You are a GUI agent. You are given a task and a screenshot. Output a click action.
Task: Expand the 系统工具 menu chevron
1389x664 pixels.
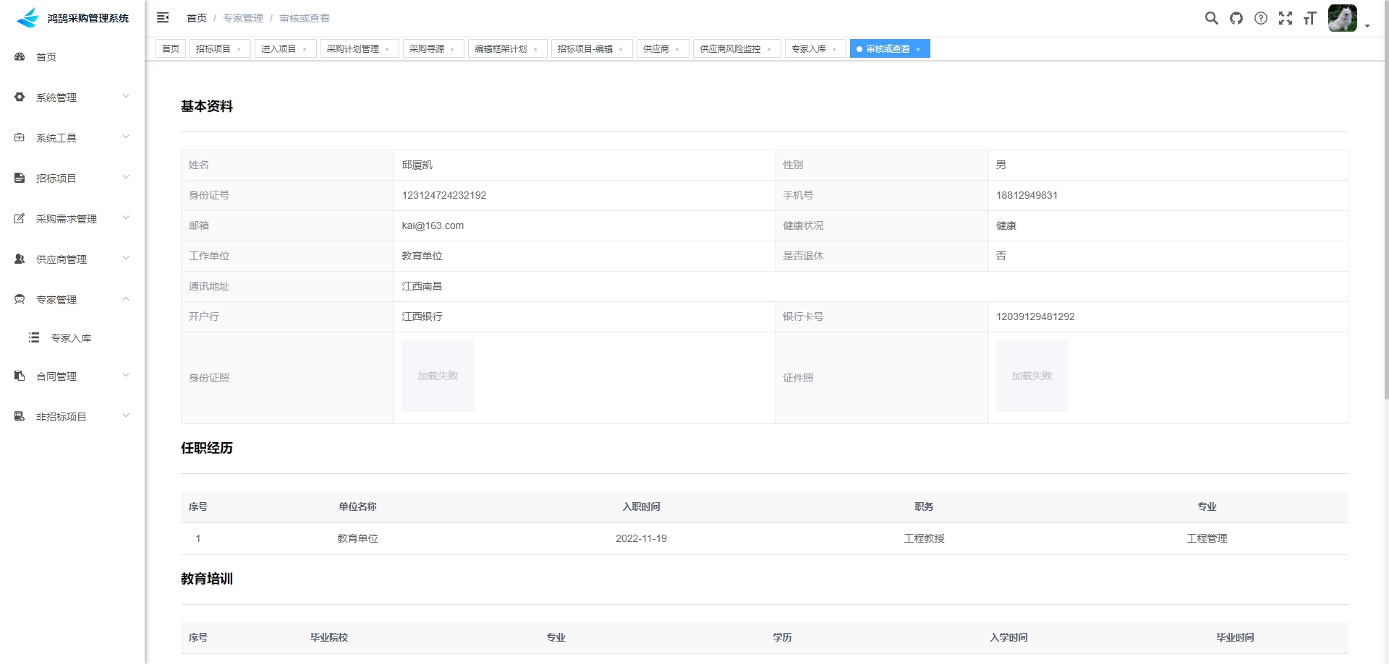(126, 137)
